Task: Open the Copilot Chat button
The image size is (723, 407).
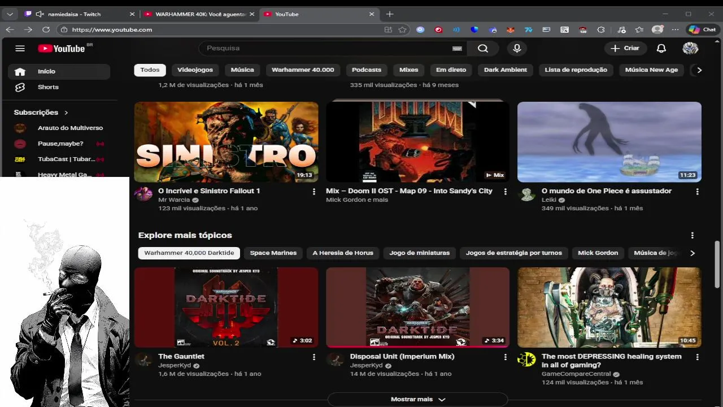Action: pyautogui.click(x=702, y=29)
